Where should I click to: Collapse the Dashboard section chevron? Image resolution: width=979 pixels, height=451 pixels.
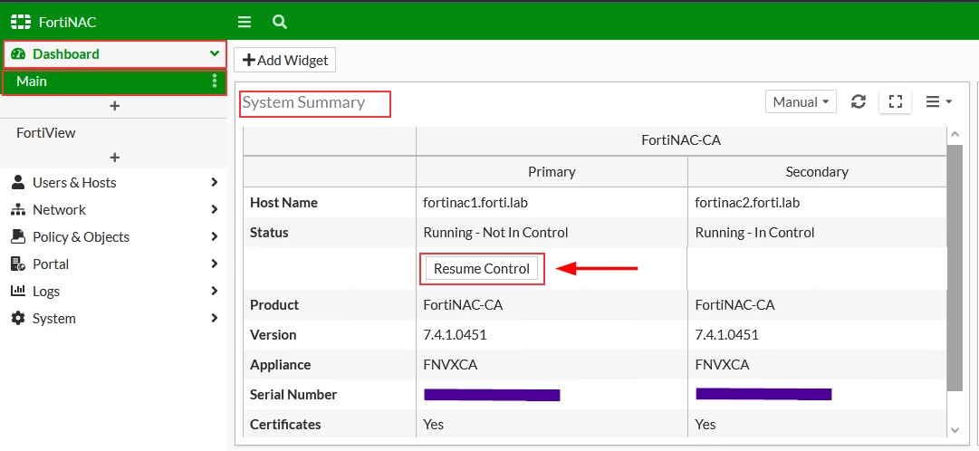click(214, 53)
